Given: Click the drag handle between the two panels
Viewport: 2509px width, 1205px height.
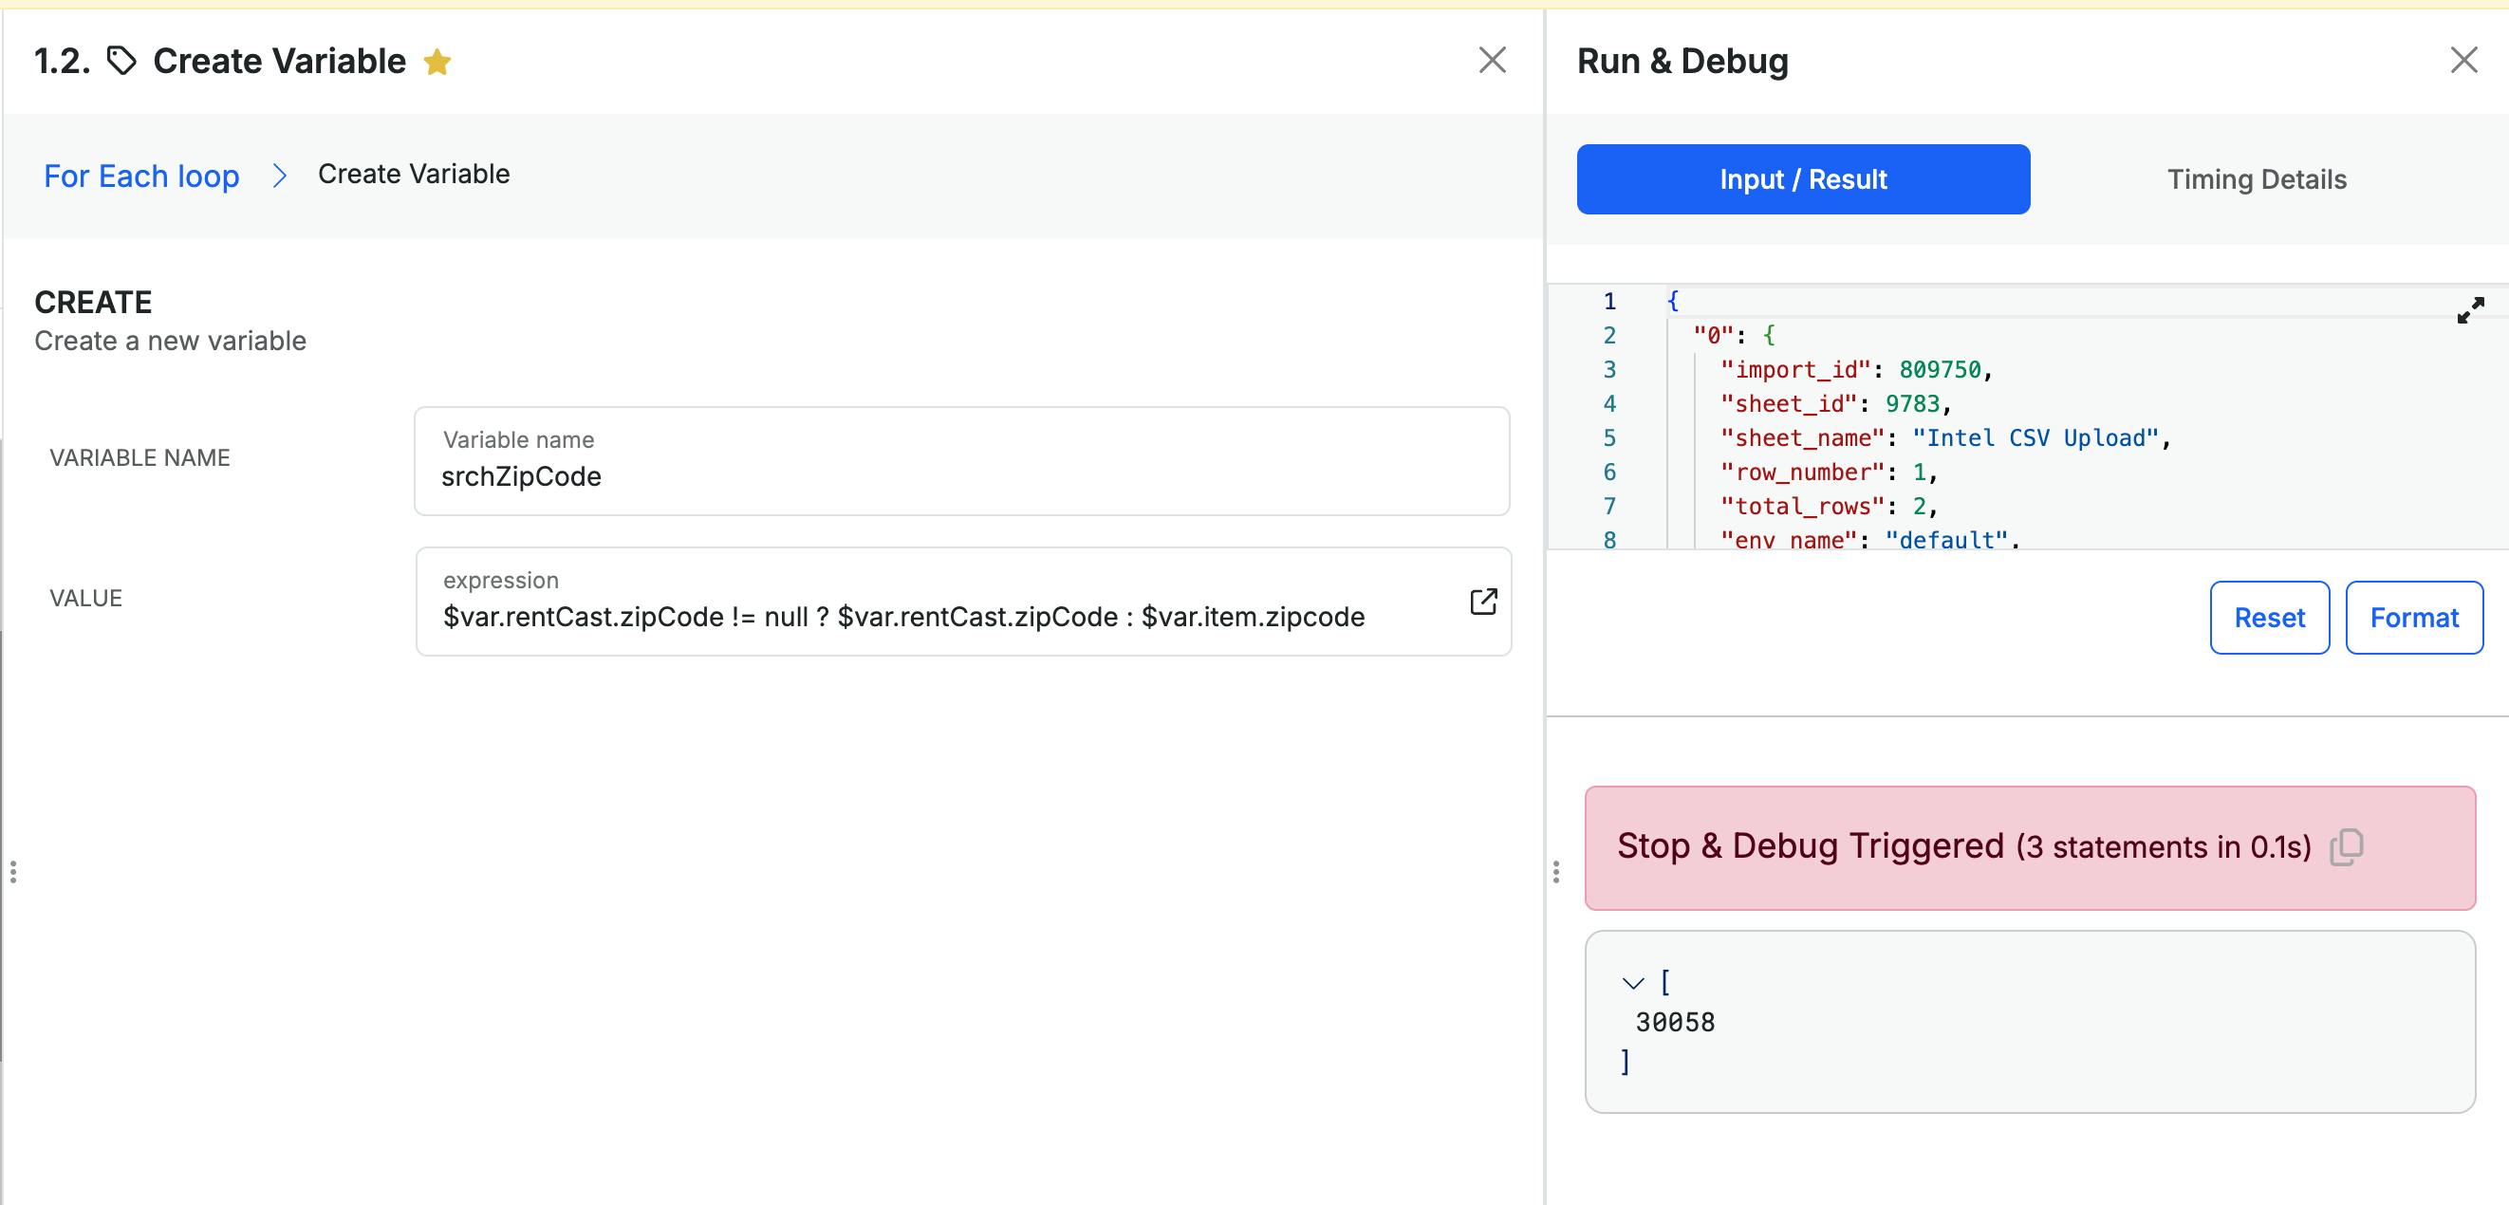Looking at the screenshot, I should [x=1555, y=872].
